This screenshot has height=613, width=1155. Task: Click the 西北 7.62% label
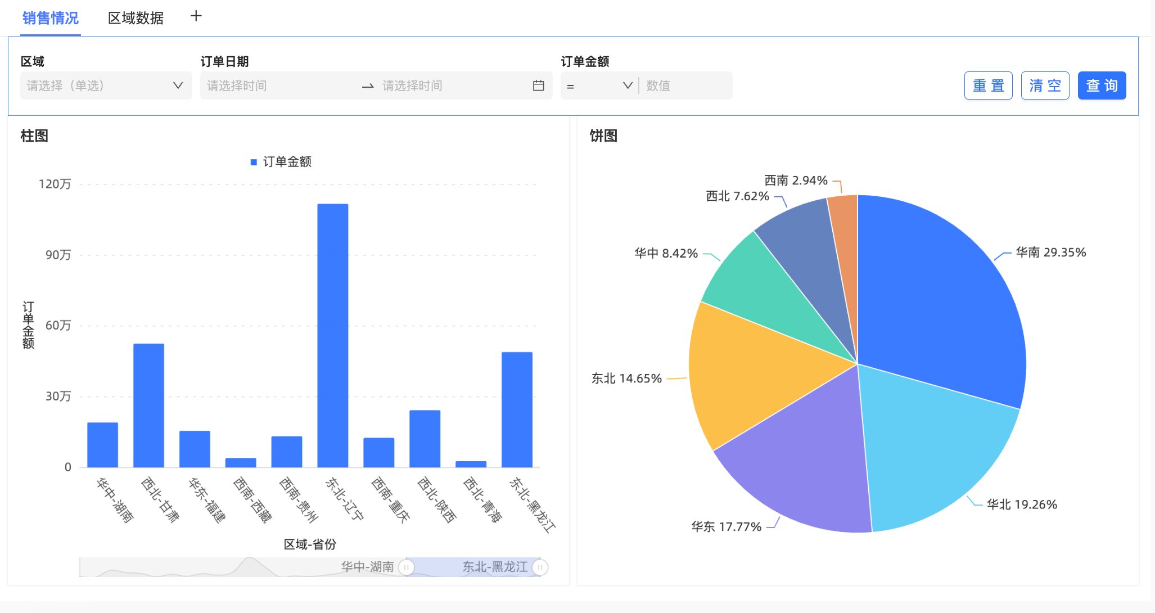(737, 196)
